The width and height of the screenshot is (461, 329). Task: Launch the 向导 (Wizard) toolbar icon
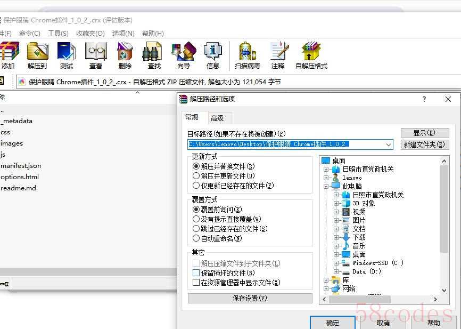tap(184, 55)
